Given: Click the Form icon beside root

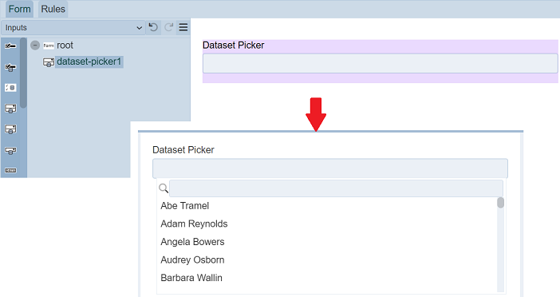Looking at the screenshot, I should [x=49, y=46].
